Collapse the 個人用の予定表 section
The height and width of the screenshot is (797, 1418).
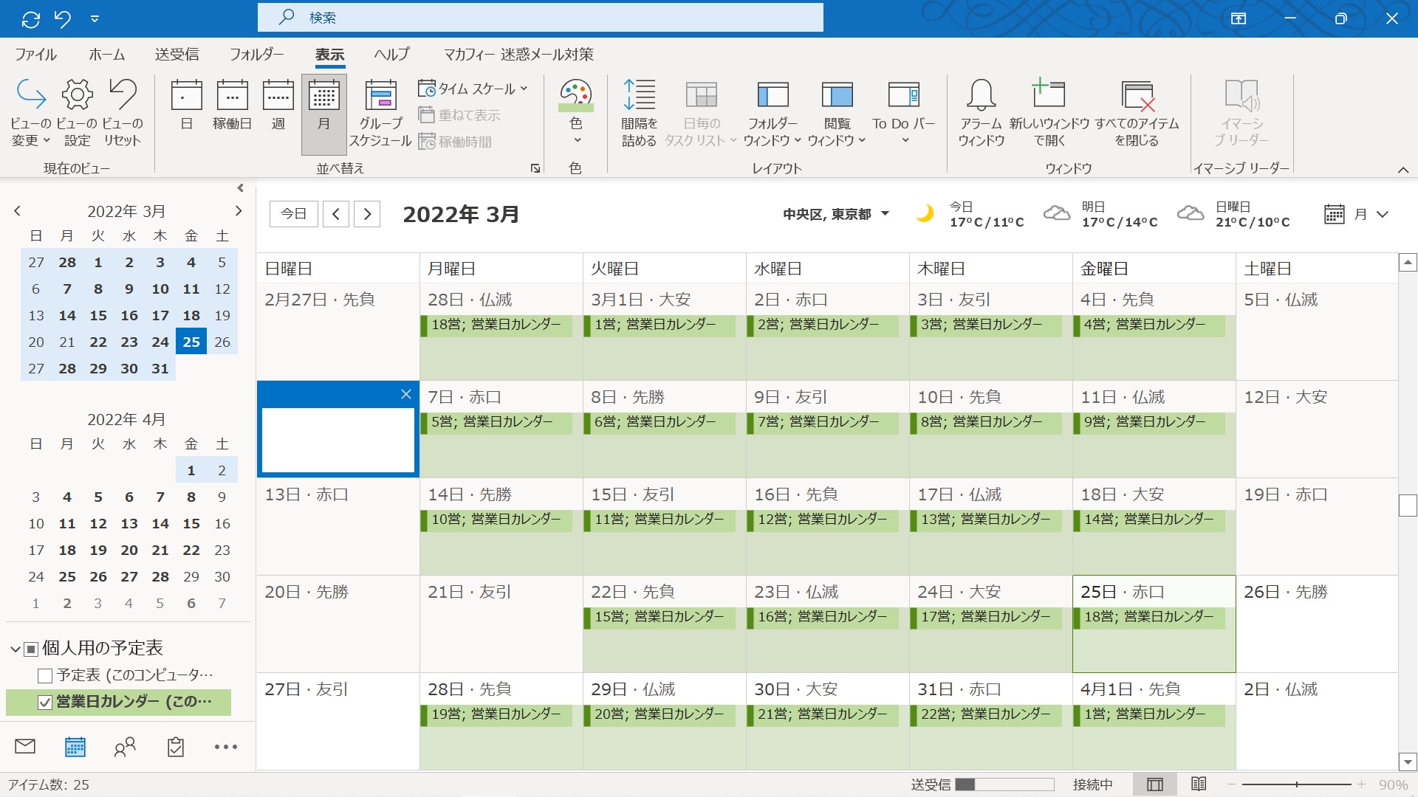coord(13,648)
